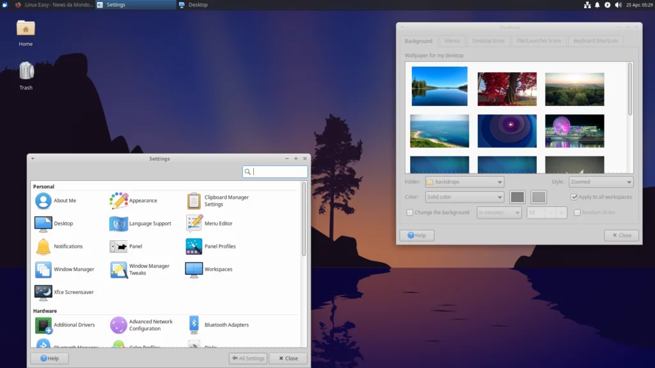Select the Menus tab in Desktop dialog
Image resolution: width=655 pixels, height=368 pixels.
(452, 40)
